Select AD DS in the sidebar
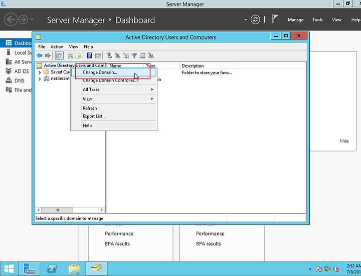This screenshot has width=361, height=276. click(x=16, y=71)
